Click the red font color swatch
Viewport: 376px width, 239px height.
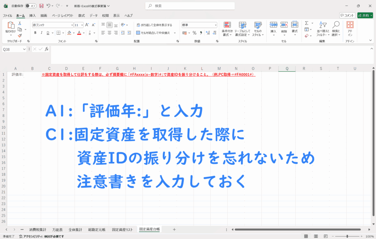pos(79,33)
